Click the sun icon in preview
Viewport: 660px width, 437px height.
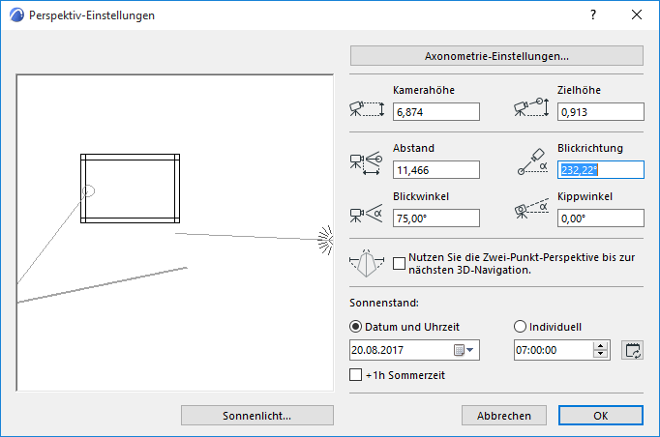(x=324, y=236)
